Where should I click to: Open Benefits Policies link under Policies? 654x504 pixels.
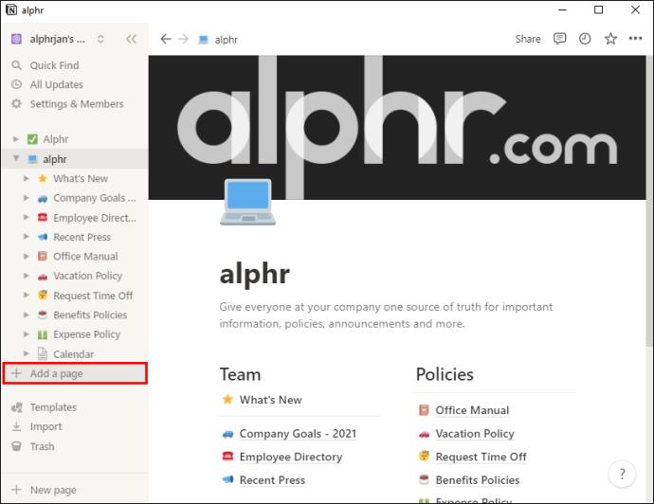478,480
